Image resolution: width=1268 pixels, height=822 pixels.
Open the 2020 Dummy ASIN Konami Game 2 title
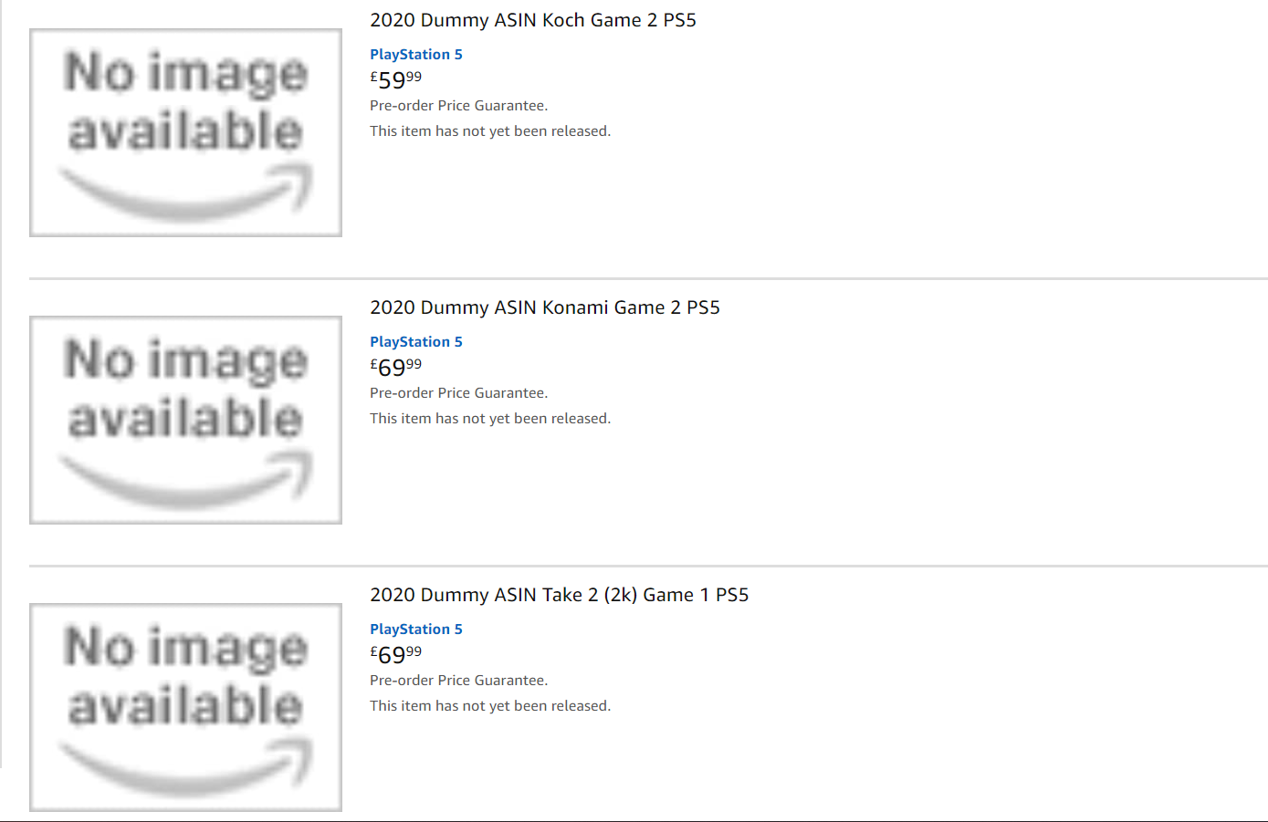pos(544,307)
